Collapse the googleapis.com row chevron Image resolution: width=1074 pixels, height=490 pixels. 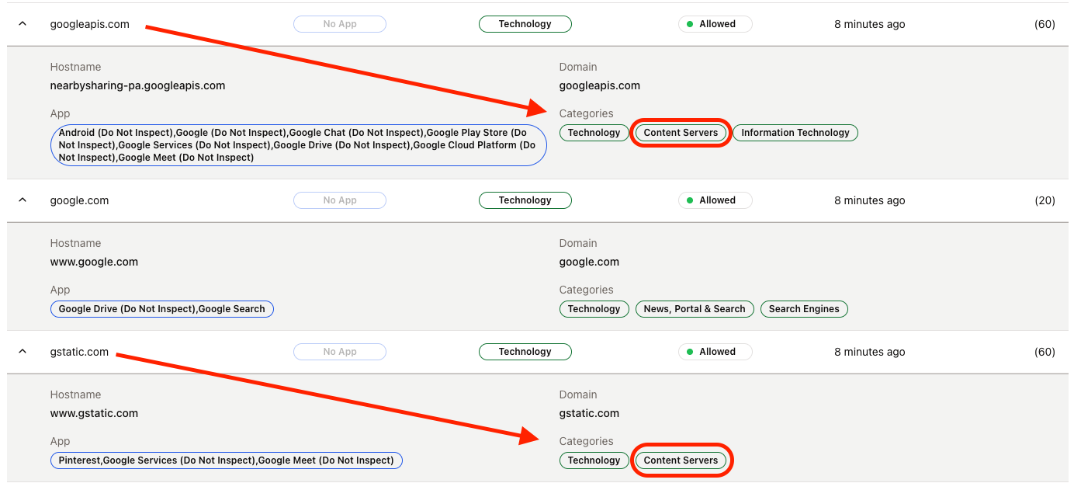pyautogui.click(x=23, y=24)
